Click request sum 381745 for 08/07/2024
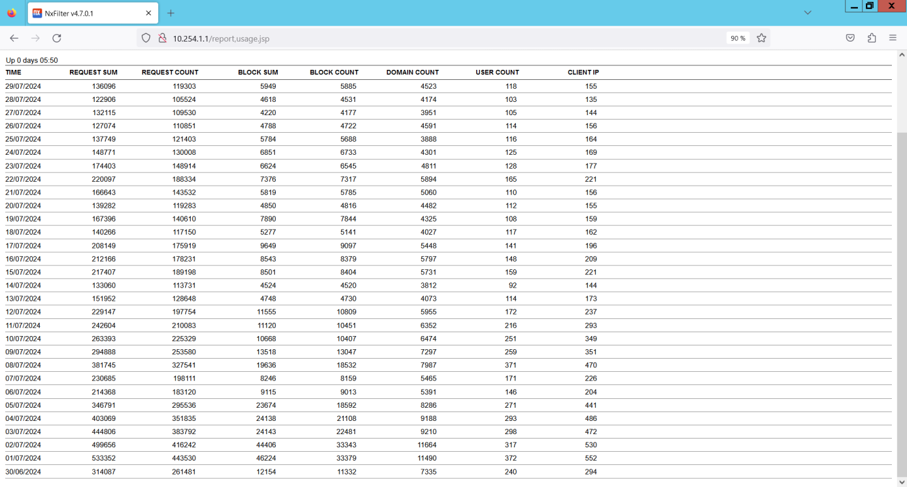 (x=104, y=365)
